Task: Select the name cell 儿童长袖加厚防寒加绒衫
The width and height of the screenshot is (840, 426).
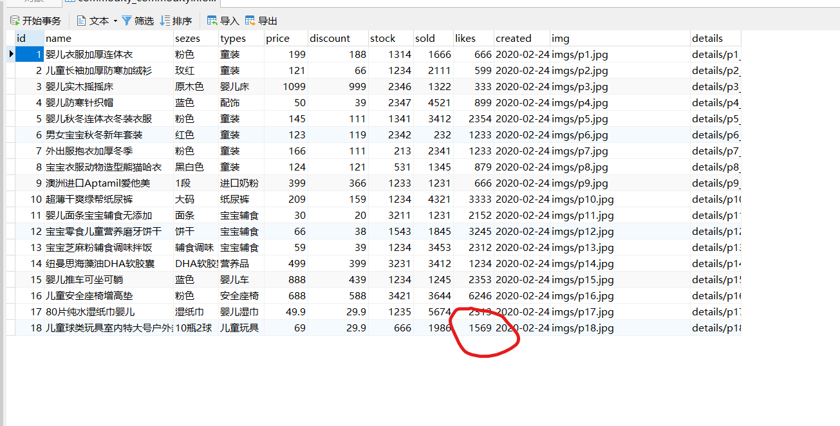Action: pos(108,71)
